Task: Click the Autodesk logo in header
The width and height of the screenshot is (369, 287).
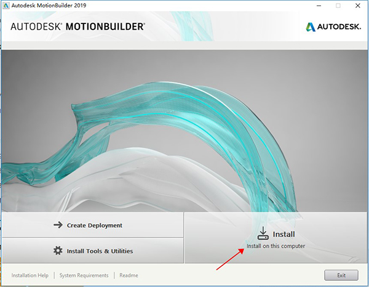Action: point(333,26)
